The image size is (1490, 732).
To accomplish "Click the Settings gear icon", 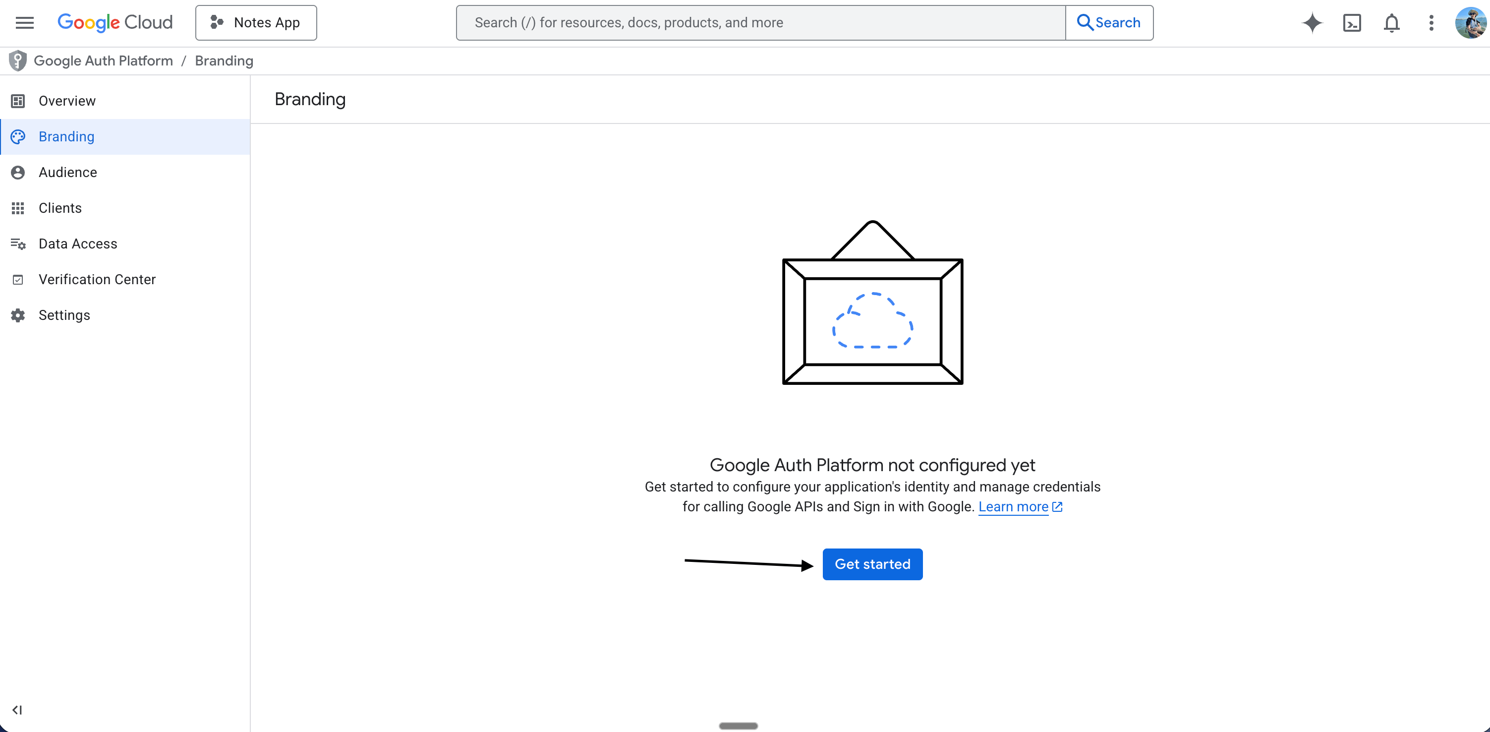I will [x=18, y=315].
